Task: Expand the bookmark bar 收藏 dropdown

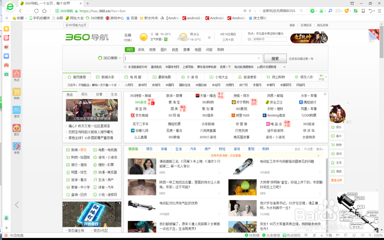Action: [26, 18]
